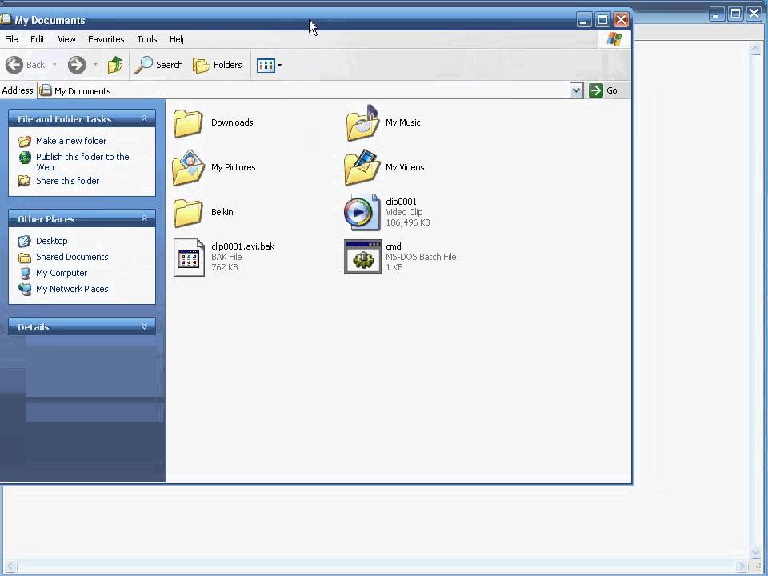Screen dimensions: 768x576
Task: Click the Windows flag logo icon
Action: click(614, 39)
